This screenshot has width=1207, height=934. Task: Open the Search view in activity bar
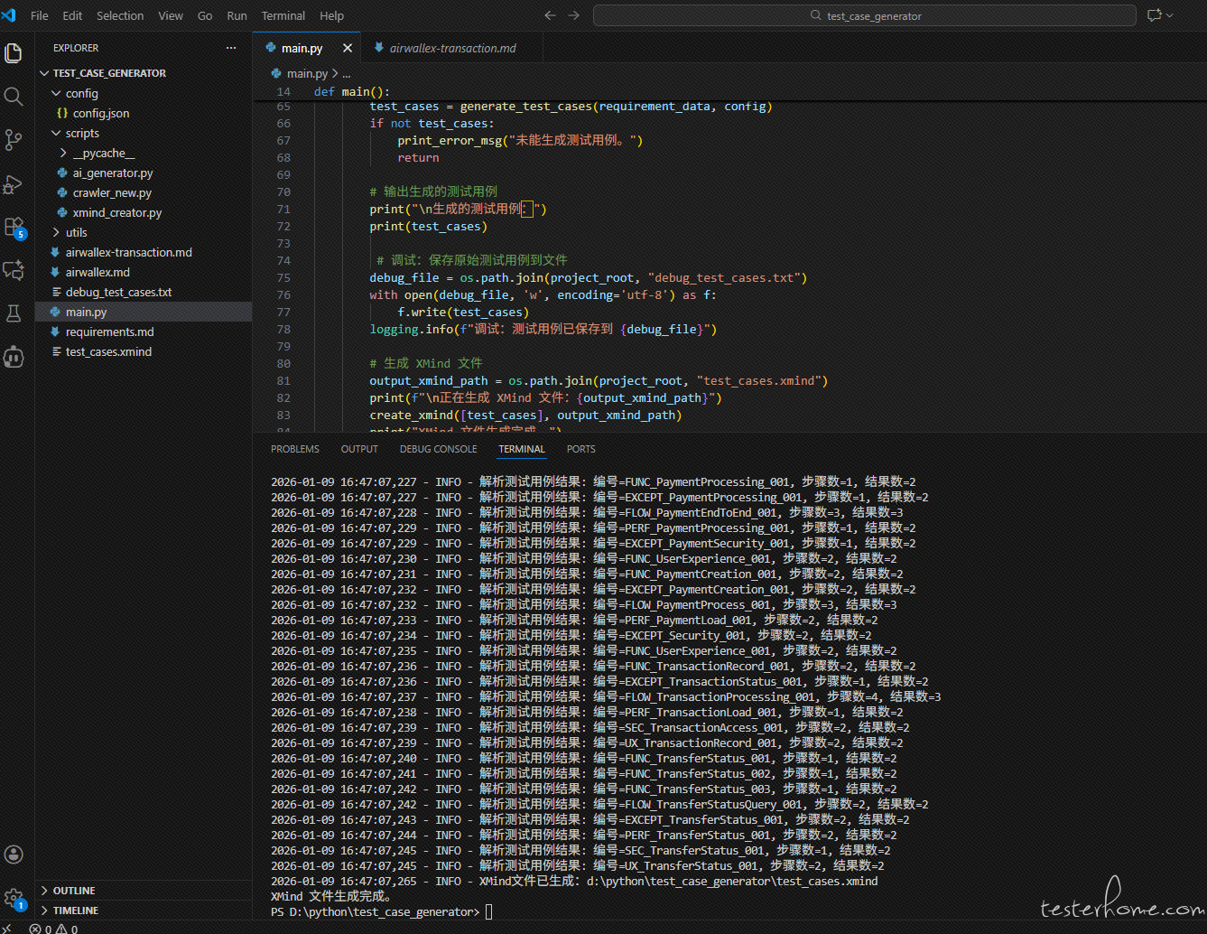[14, 97]
